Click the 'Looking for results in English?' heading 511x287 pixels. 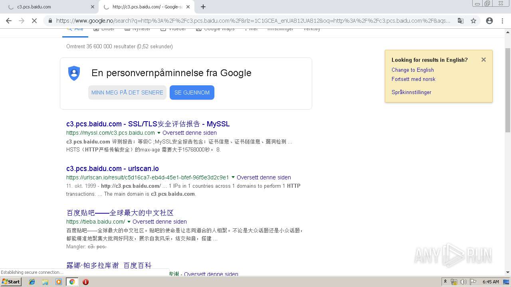click(430, 60)
